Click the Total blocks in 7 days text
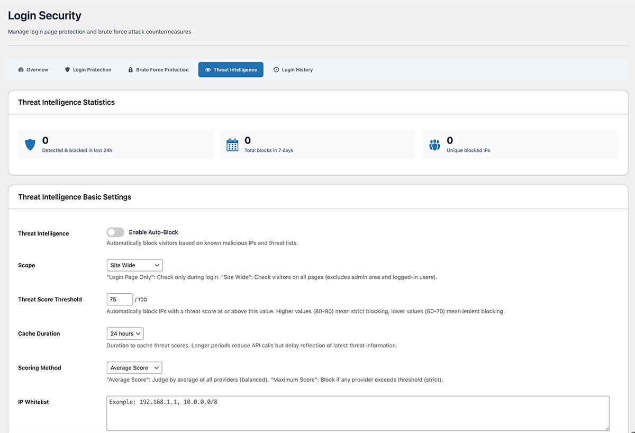Screen dimensions: 635x433 [269, 150]
